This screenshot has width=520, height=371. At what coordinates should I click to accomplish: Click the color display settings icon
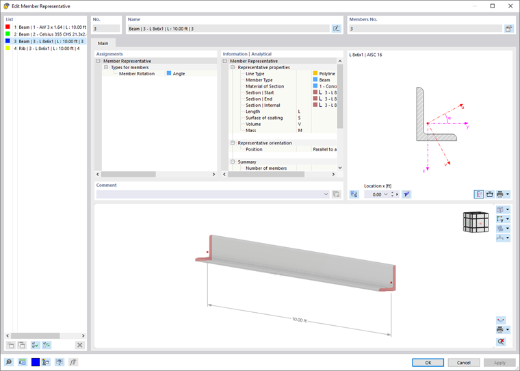click(x=46, y=362)
